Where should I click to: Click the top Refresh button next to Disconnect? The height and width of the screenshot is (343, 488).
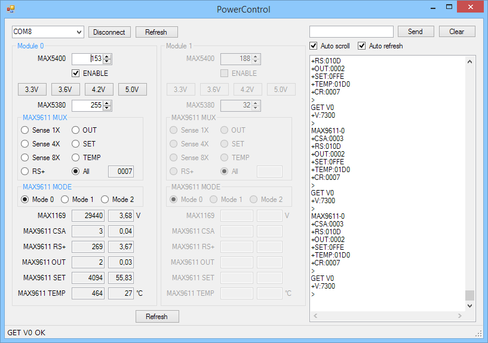click(x=156, y=32)
